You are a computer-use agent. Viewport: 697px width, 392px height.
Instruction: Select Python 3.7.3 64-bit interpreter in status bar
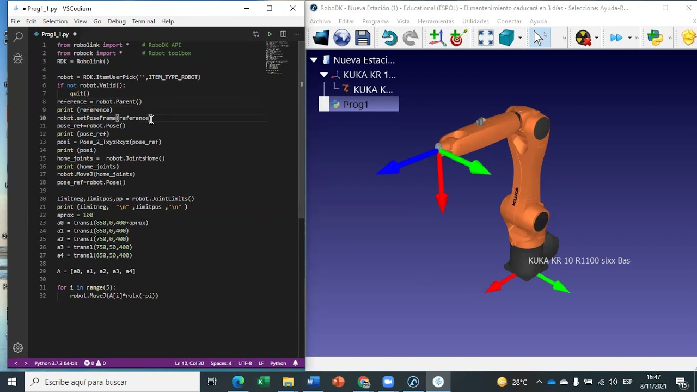56,363
